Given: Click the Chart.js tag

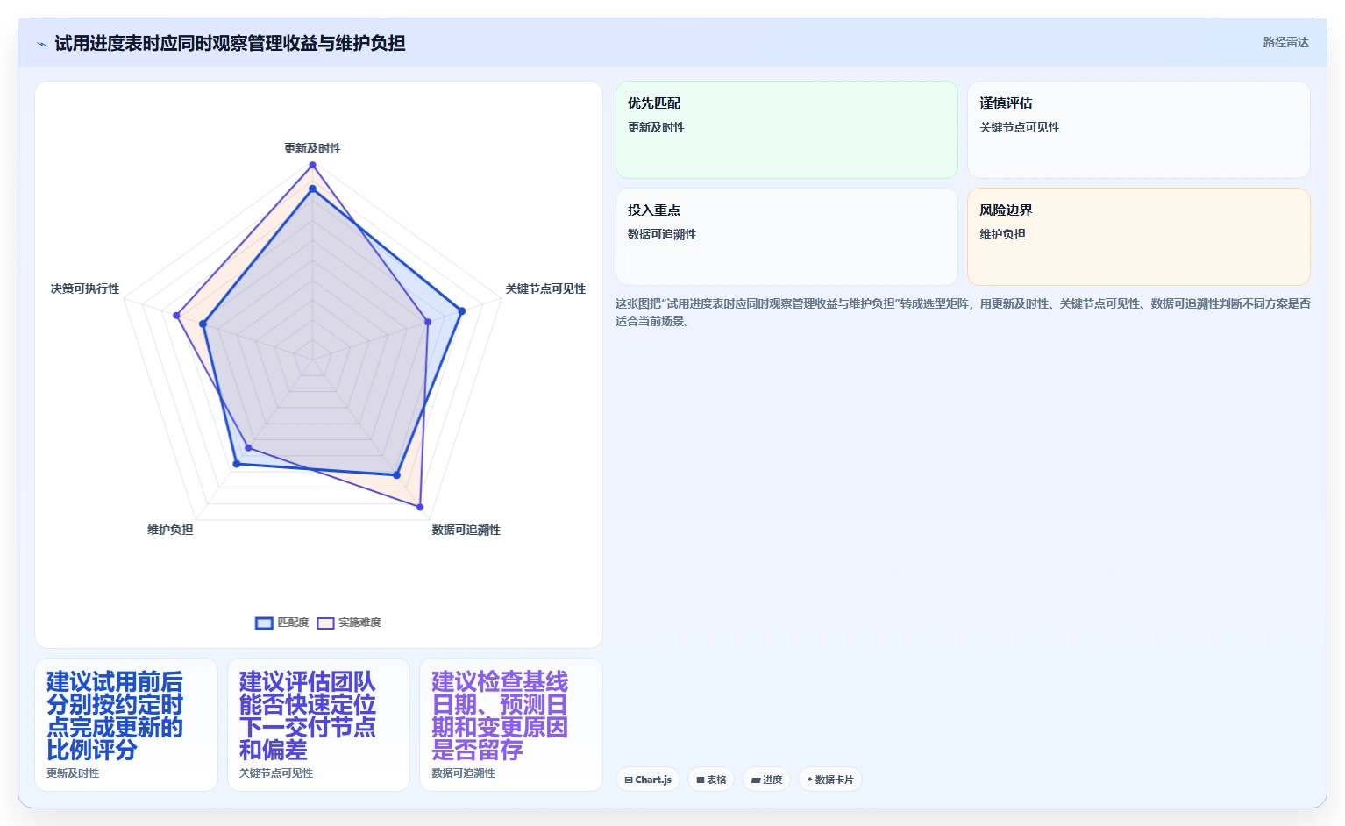Looking at the screenshot, I should [648, 780].
